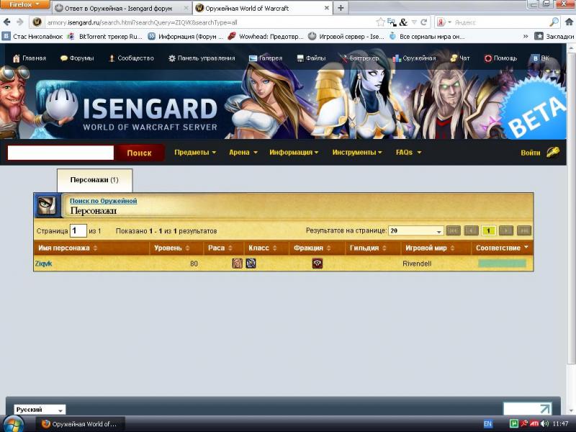The height and width of the screenshot is (432, 576).
Task: Click the Firefox forward arrow
Action: point(20,22)
